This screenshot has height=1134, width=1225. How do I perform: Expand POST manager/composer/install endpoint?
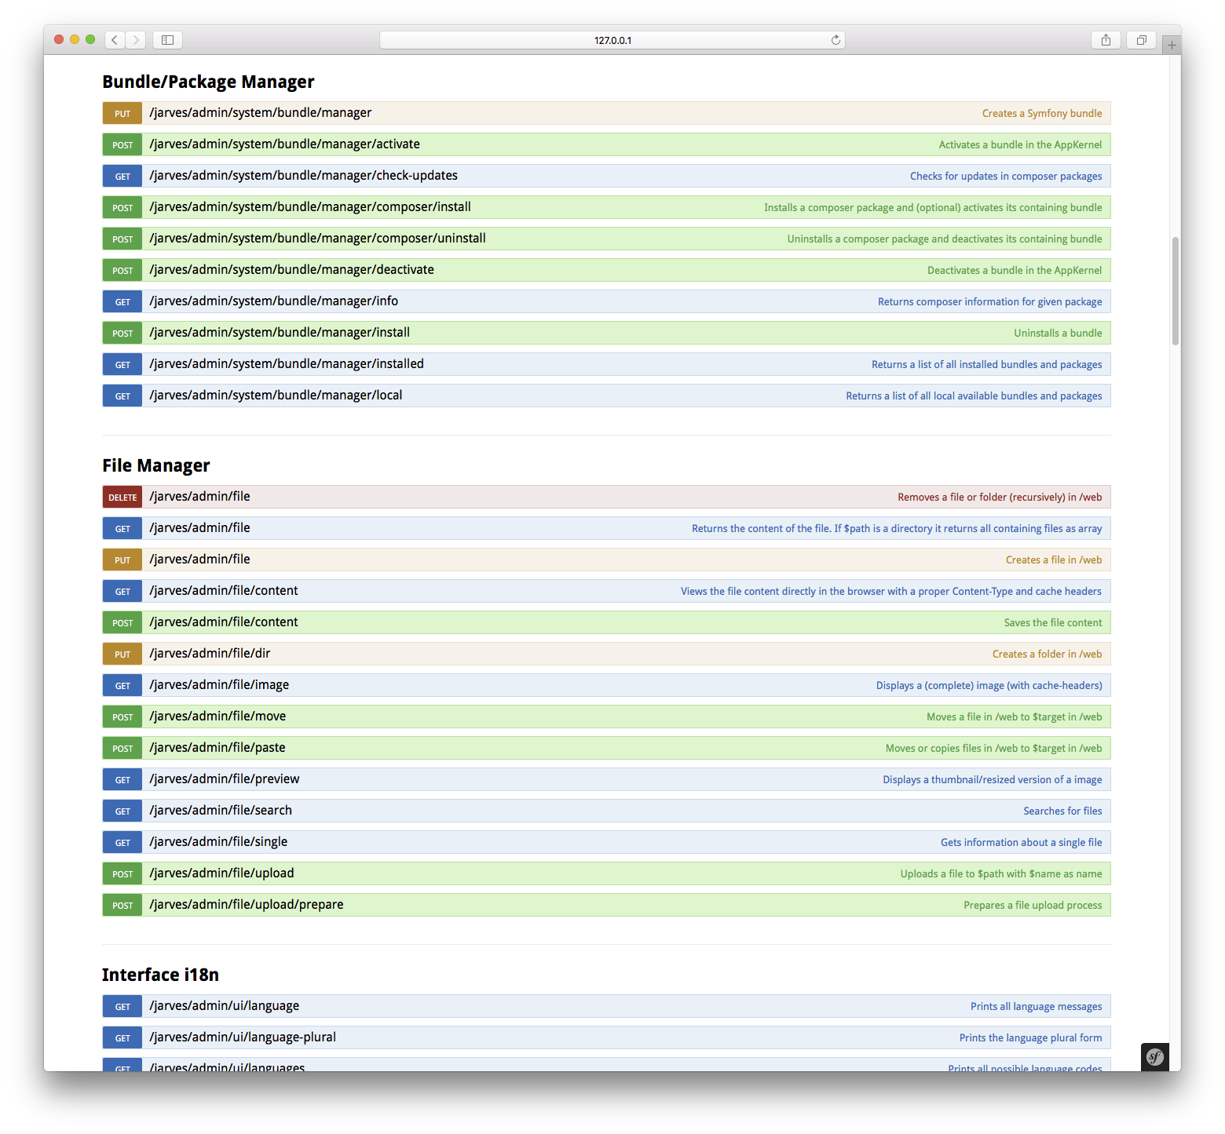click(x=606, y=207)
